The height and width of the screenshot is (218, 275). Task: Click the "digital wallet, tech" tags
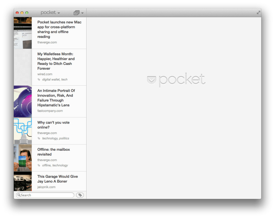[x=55, y=79]
